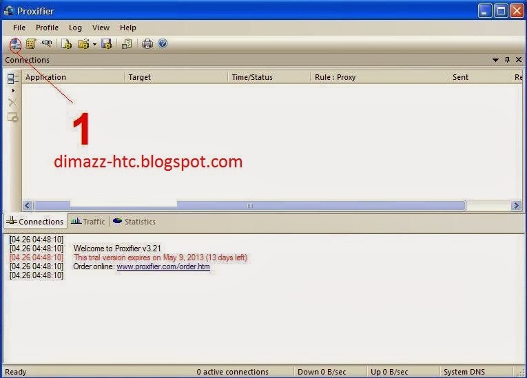Minimize the Proxifier window
The height and width of the screenshot is (378, 527).
point(485,11)
